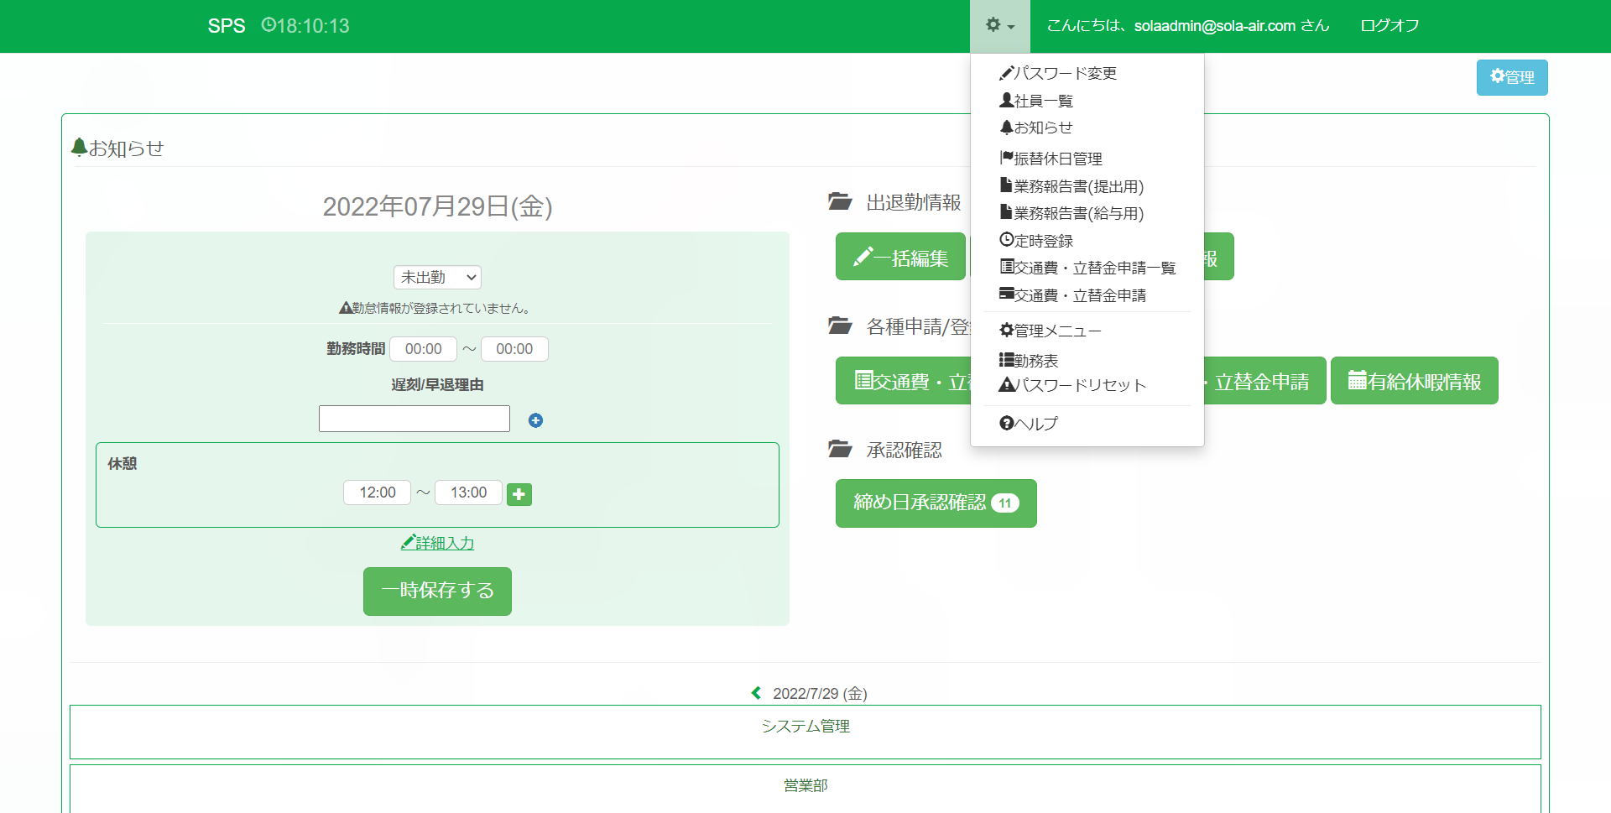Open the gear settings dropdown in header
This screenshot has height=813, width=1611.
999,26
